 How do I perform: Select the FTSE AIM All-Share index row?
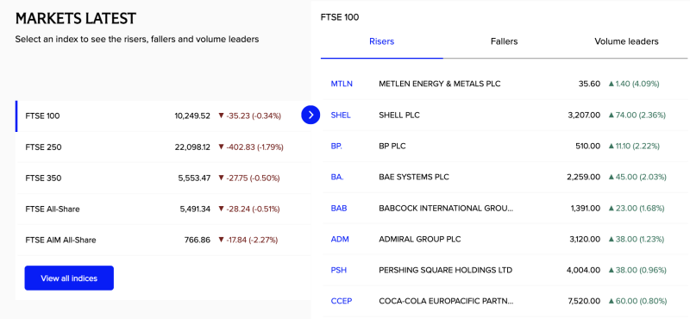[x=163, y=241]
